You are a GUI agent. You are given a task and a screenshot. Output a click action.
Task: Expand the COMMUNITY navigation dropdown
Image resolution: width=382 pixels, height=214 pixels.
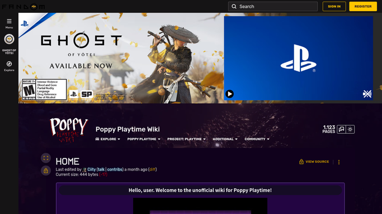(257, 139)
